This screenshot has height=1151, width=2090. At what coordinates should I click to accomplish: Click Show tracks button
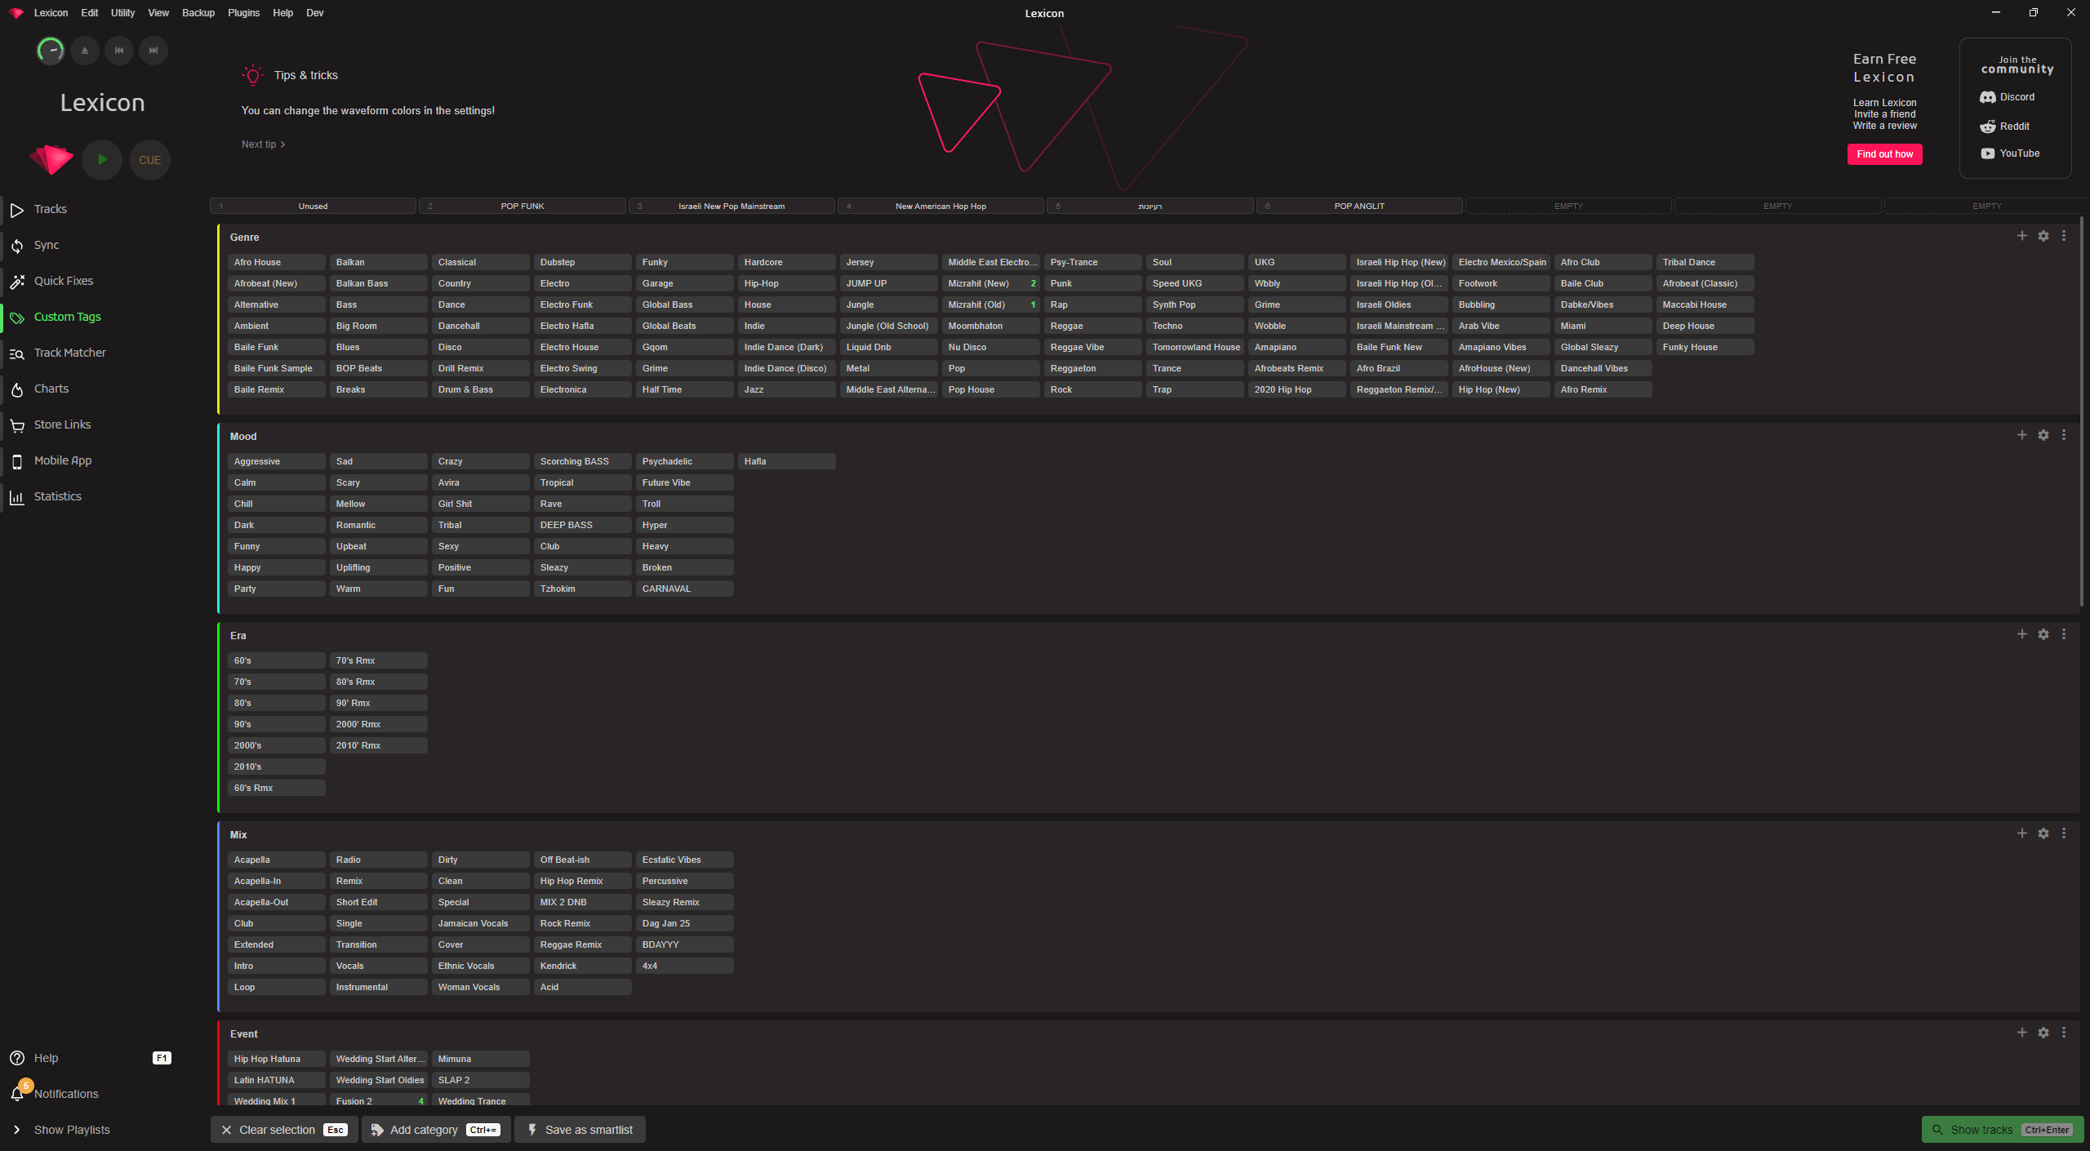pos(2003,1130)
